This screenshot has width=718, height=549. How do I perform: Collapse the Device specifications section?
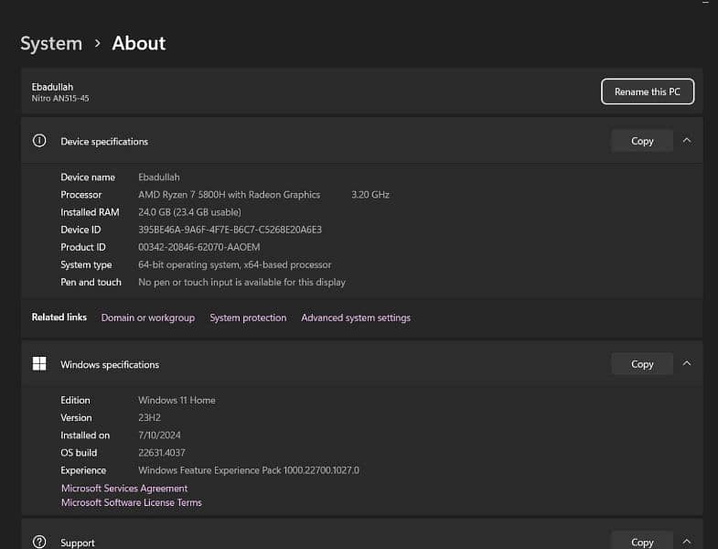click(x=687, y=141)
